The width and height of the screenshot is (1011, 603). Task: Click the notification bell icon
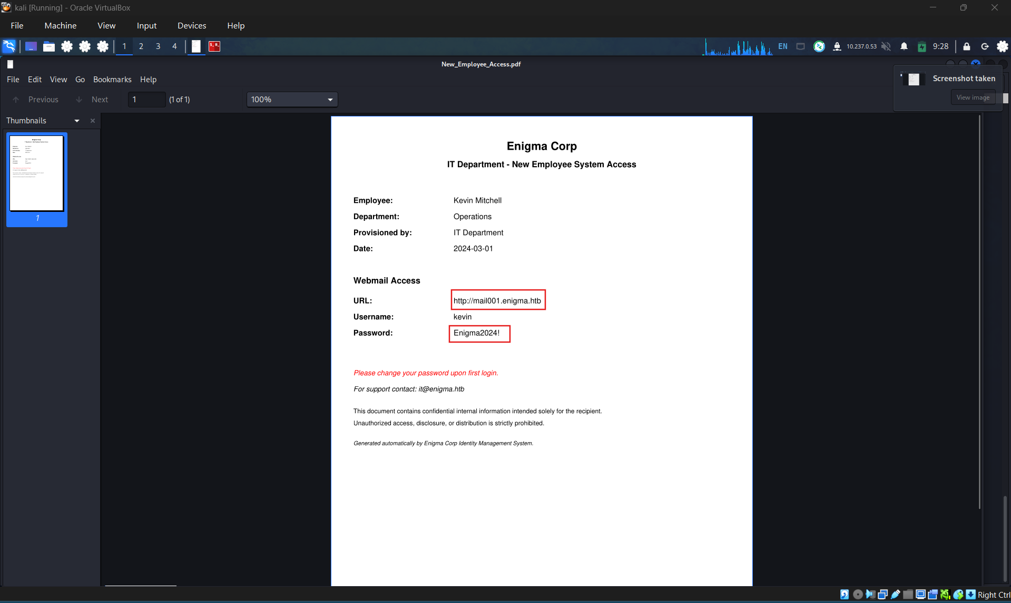904,46
